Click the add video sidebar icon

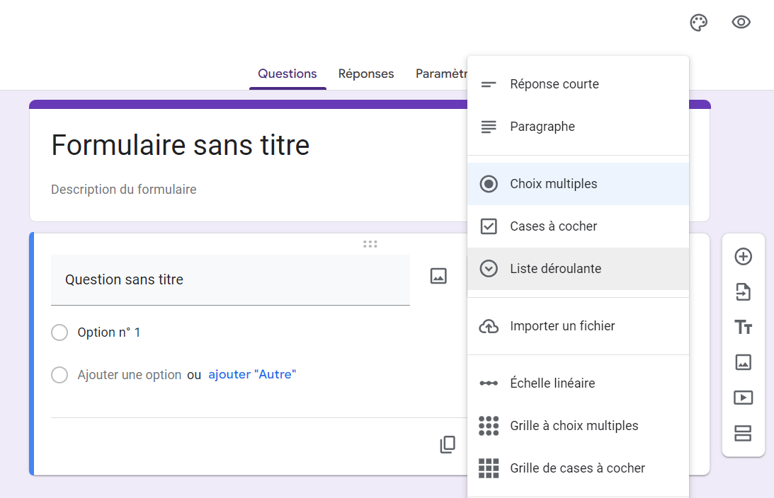tap(743, 398)
